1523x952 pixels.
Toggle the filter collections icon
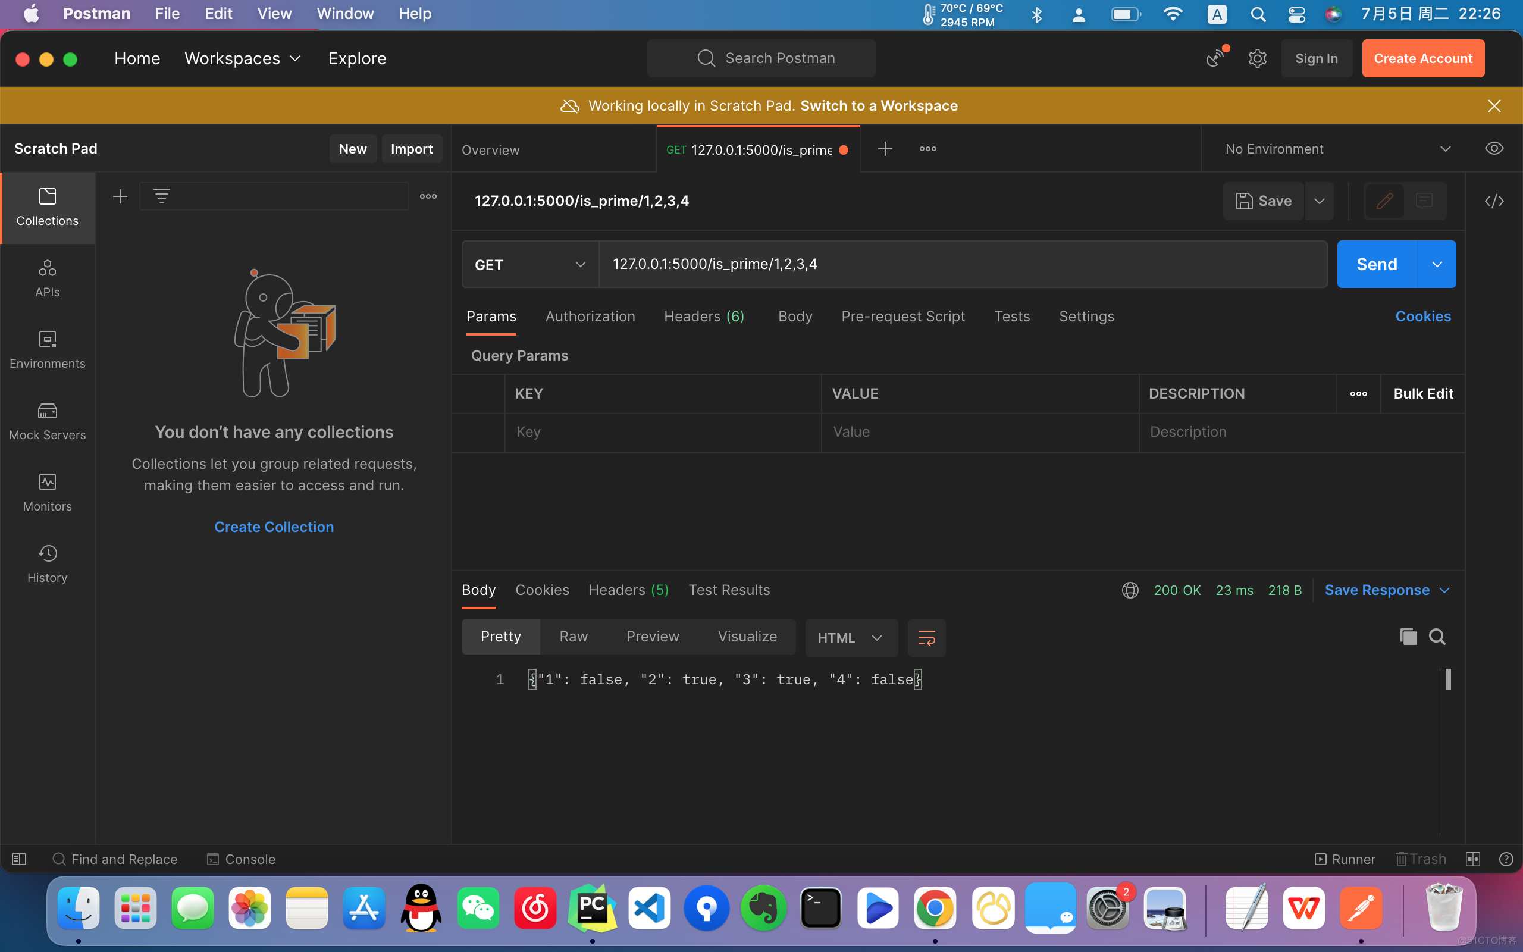click(162, 196)
